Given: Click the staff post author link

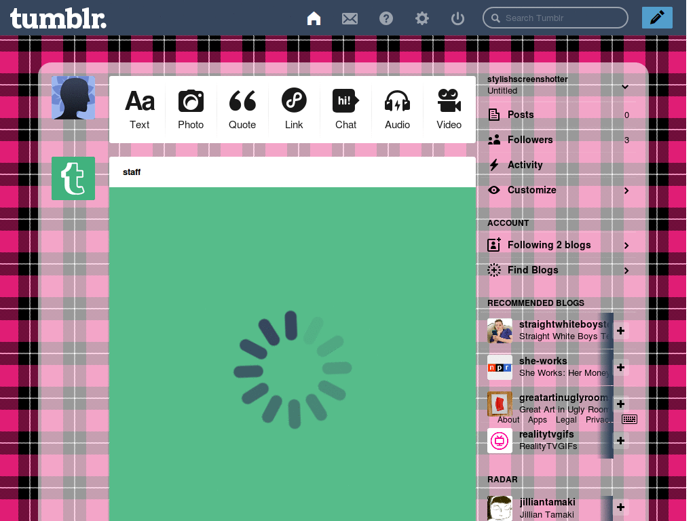Looking at the screenshot, I should point(132,172).
